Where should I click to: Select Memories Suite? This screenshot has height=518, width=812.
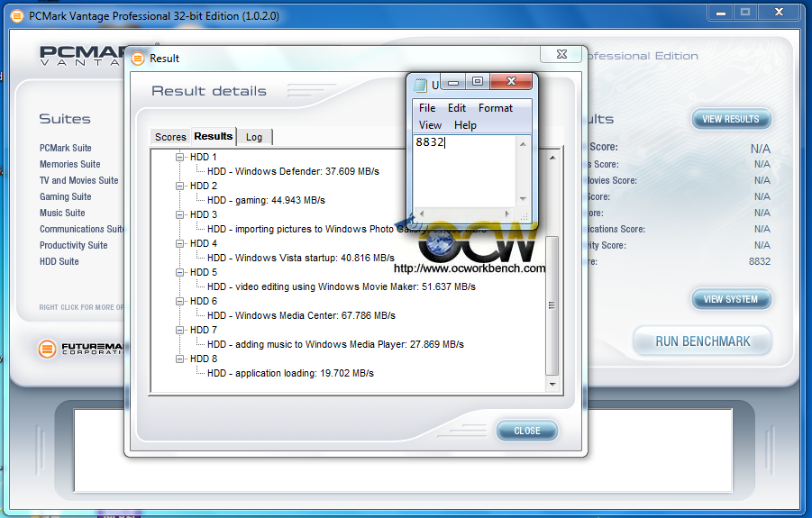[70, 164]
